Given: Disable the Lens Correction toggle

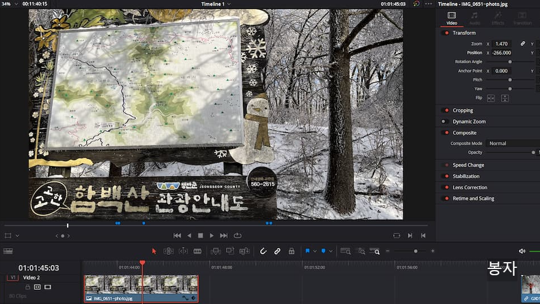Looking at the screenshot, I should click(445, 188).
